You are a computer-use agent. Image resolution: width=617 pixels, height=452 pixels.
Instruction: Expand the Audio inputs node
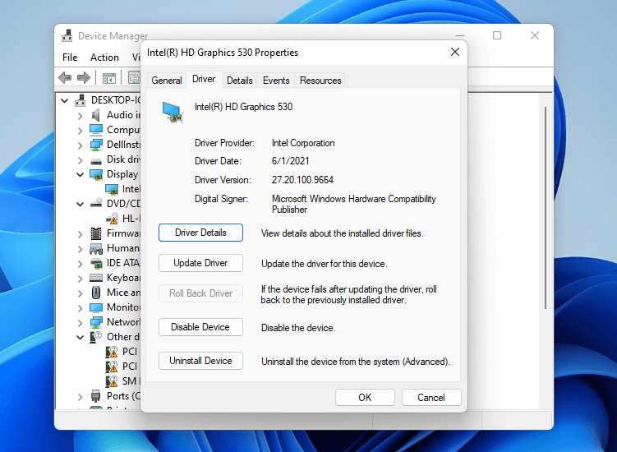80,116
